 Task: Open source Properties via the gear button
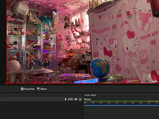[x=27, y=89]
